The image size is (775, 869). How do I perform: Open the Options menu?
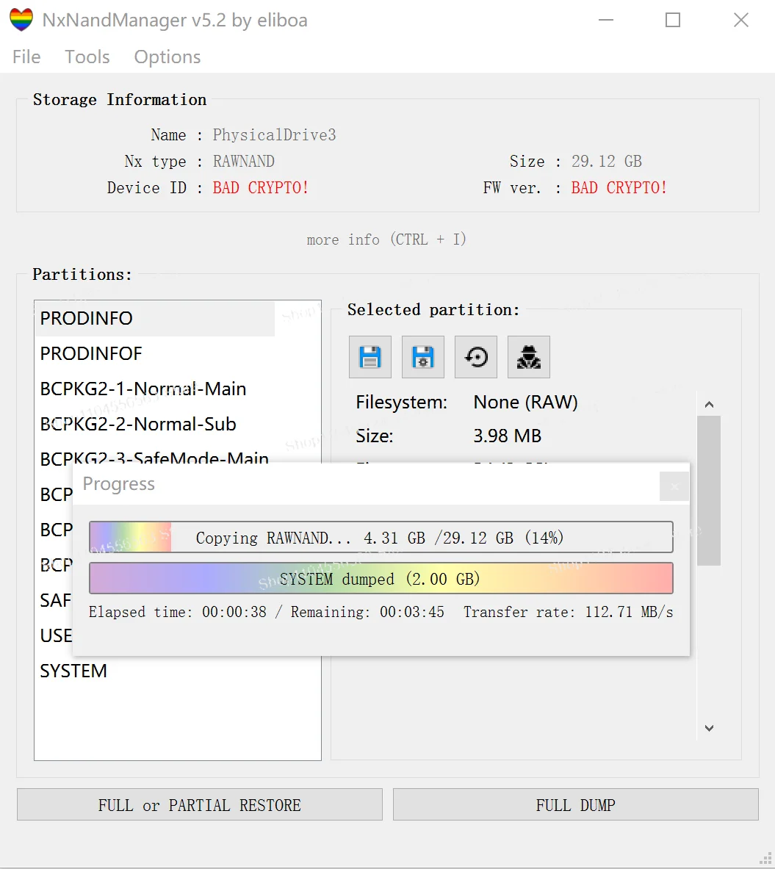pos(167,57)
